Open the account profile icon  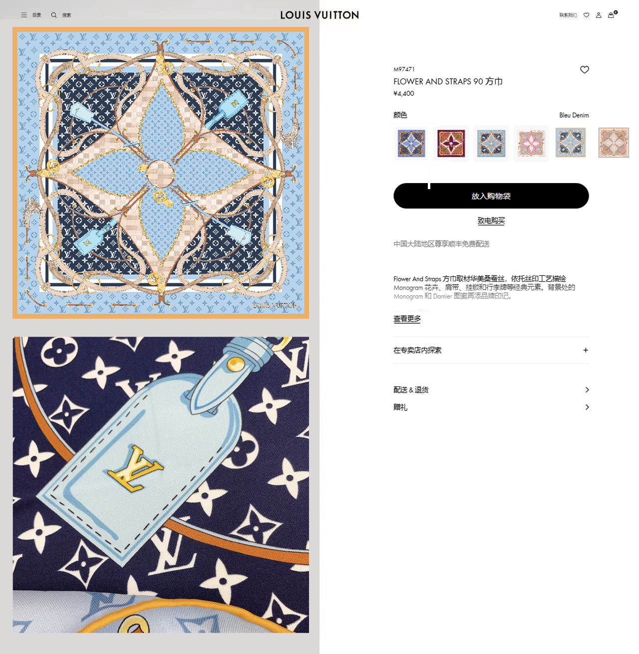point(599,15)
